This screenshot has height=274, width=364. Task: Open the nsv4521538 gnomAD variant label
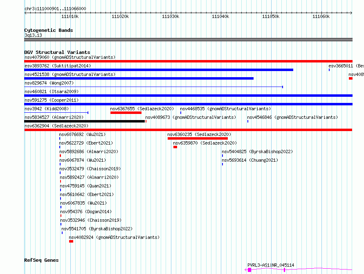coord(70,74)
